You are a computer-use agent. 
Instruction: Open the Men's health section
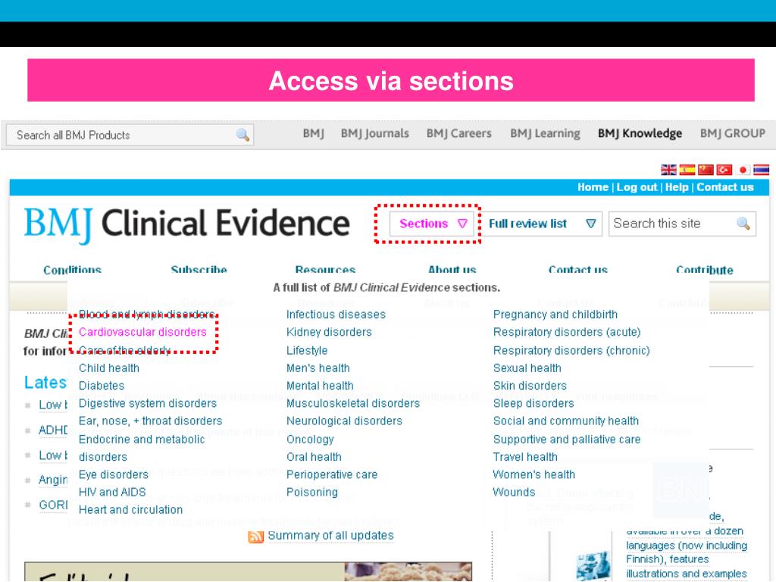point(318,368)
